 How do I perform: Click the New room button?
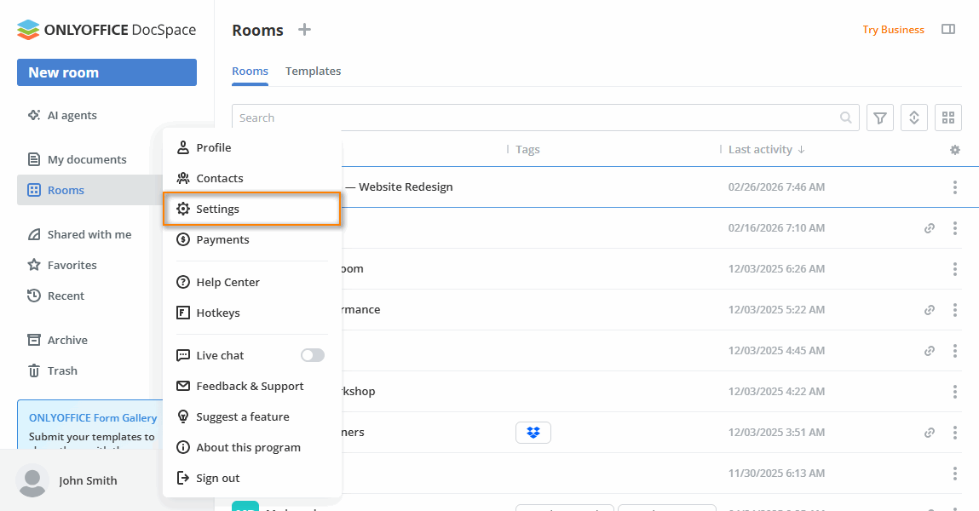(x=107, y=72)
